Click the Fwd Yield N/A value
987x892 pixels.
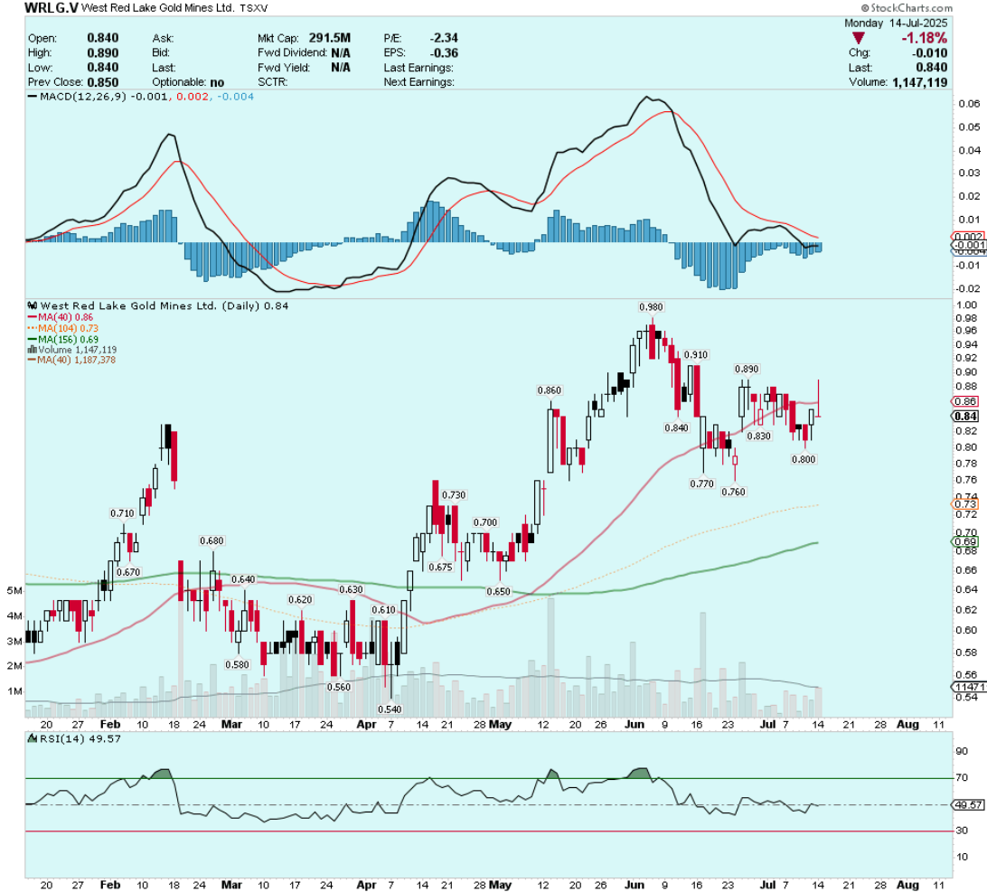(341, 68)
